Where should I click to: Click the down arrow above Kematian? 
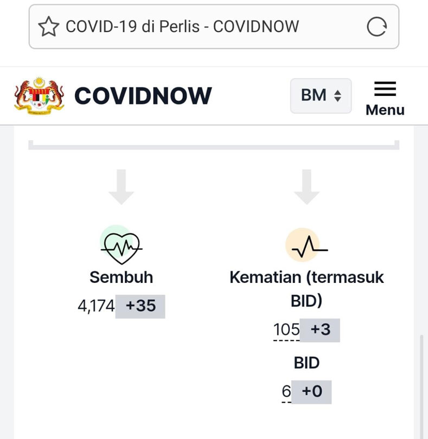click(306, 187)
